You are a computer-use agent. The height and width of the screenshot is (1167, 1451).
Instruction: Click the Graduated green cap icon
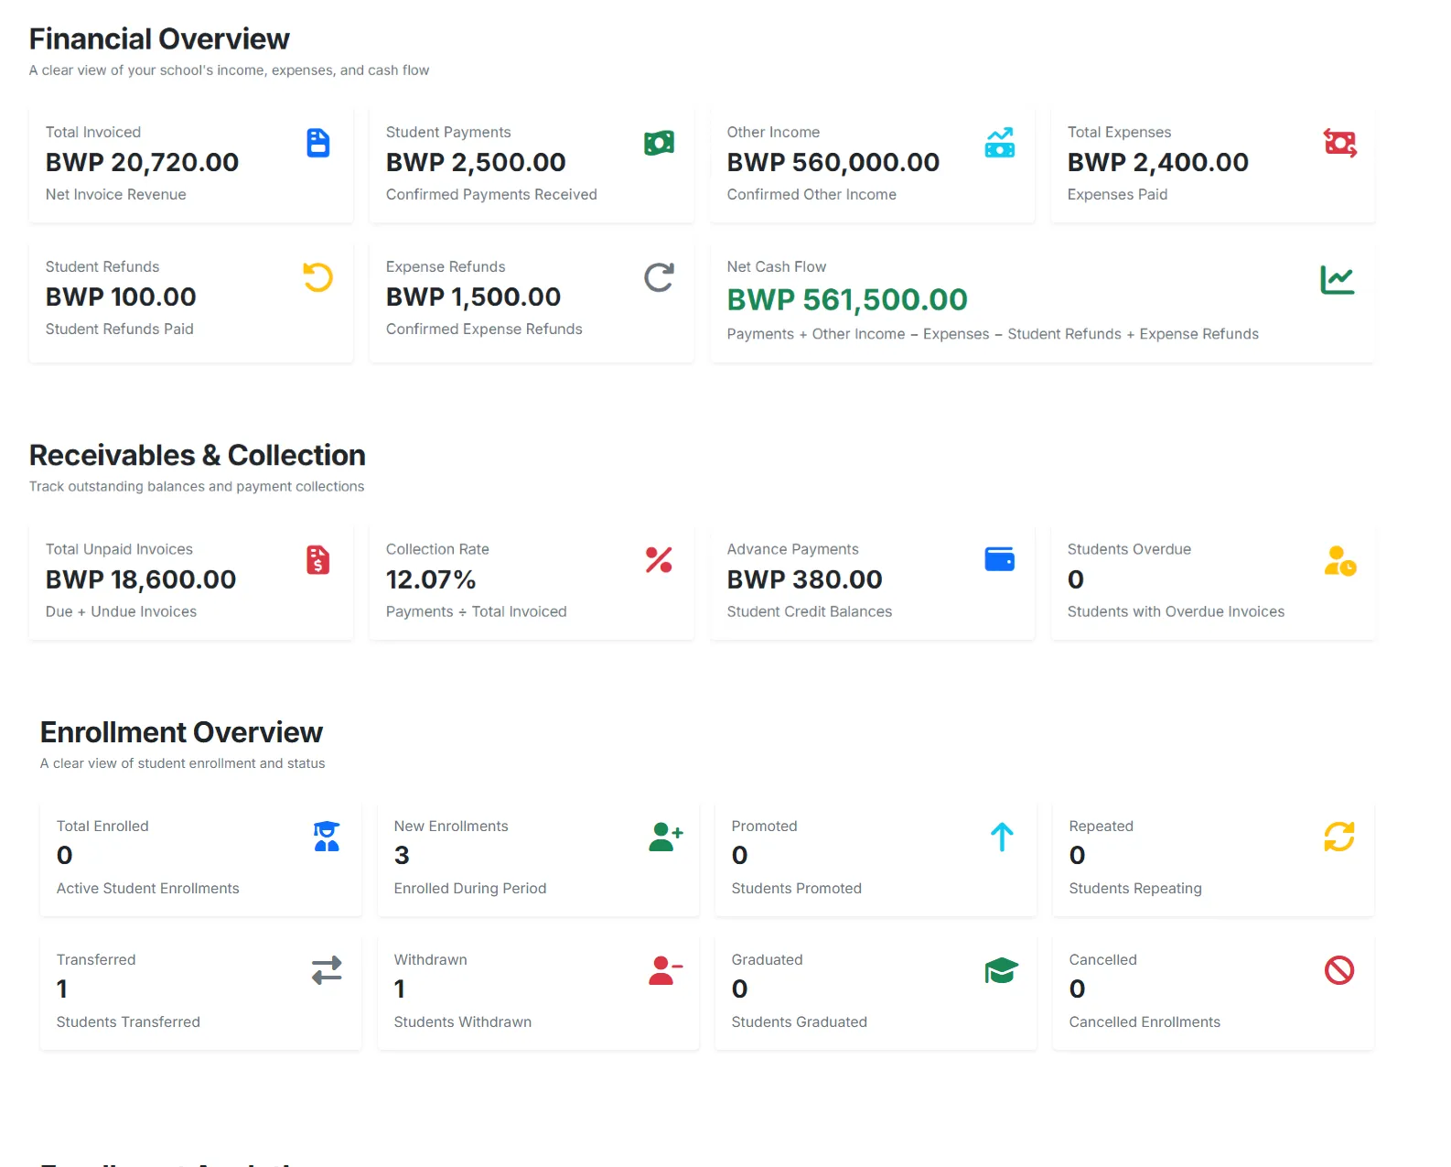(x=1002, y=970)
